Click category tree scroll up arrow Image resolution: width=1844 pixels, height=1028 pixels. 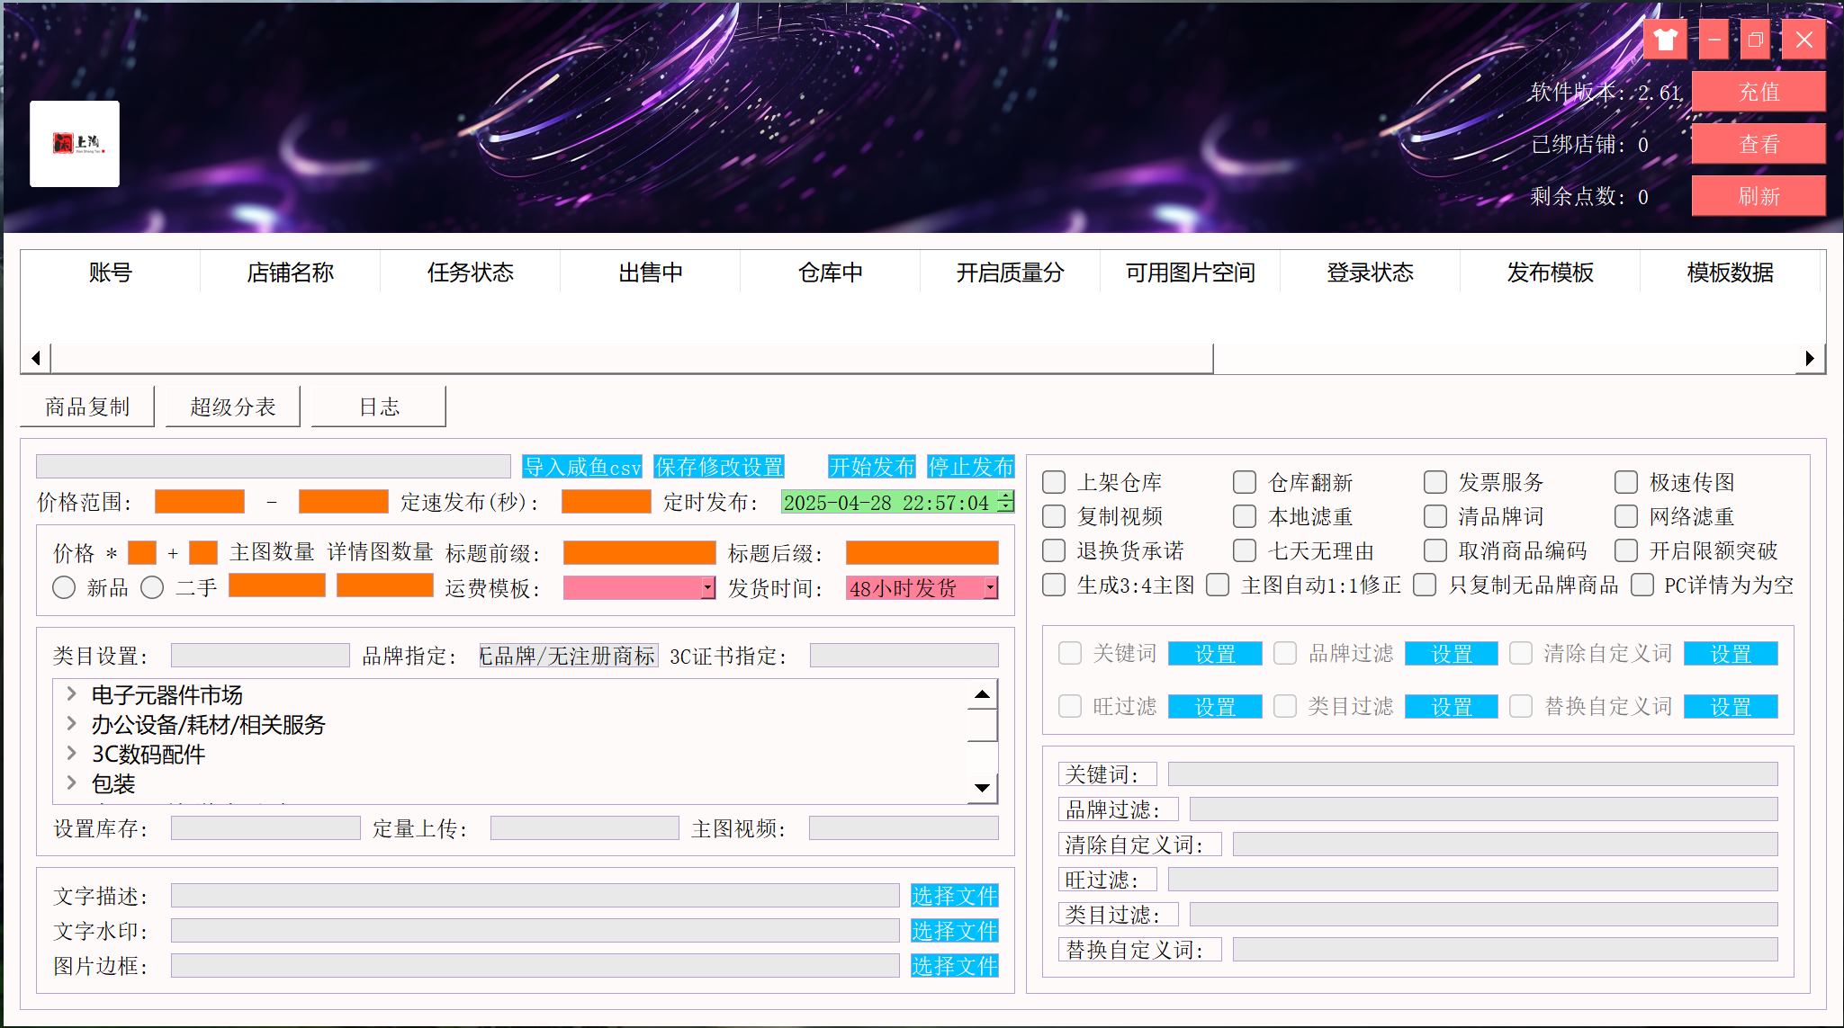(x=982, y=694)
